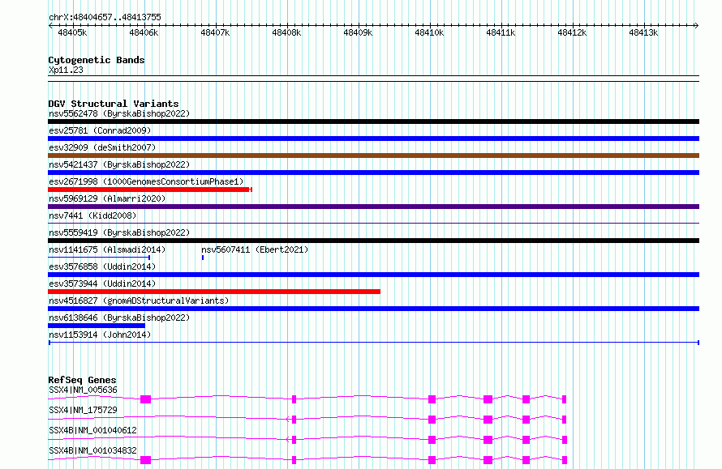Select the thin purple line for nsv7441
The image size is (722, 469).
coord(373,224)
